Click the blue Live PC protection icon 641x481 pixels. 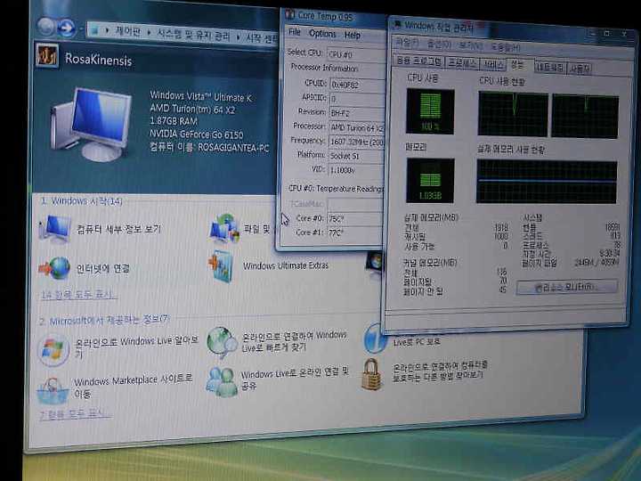375,338
